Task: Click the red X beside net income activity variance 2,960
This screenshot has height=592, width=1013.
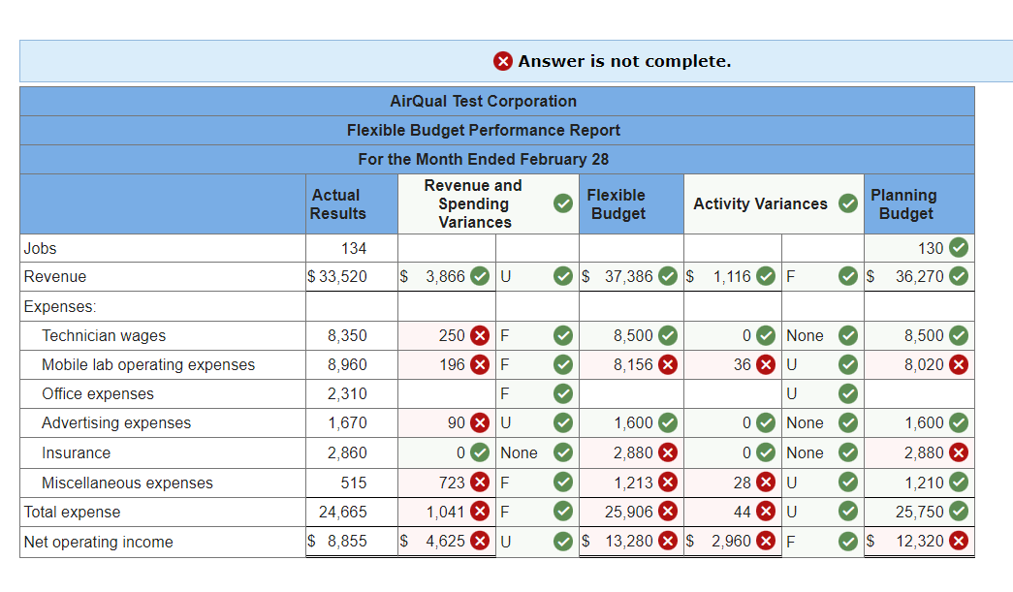Action: click(x=766, y=541)
